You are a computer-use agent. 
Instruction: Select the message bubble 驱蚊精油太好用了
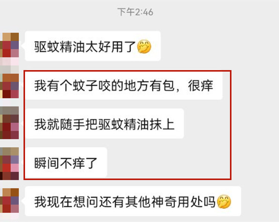92,46
